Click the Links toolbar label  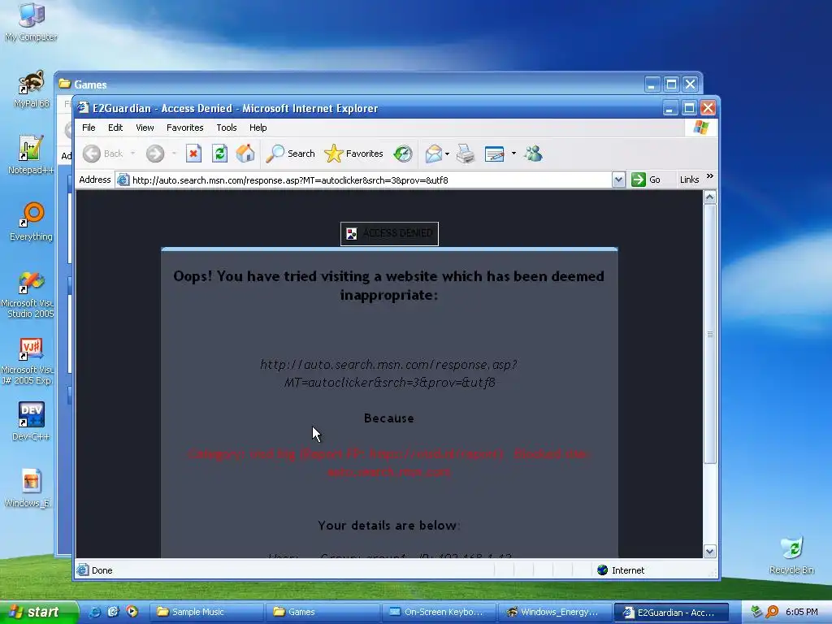[x=689, y=180]
